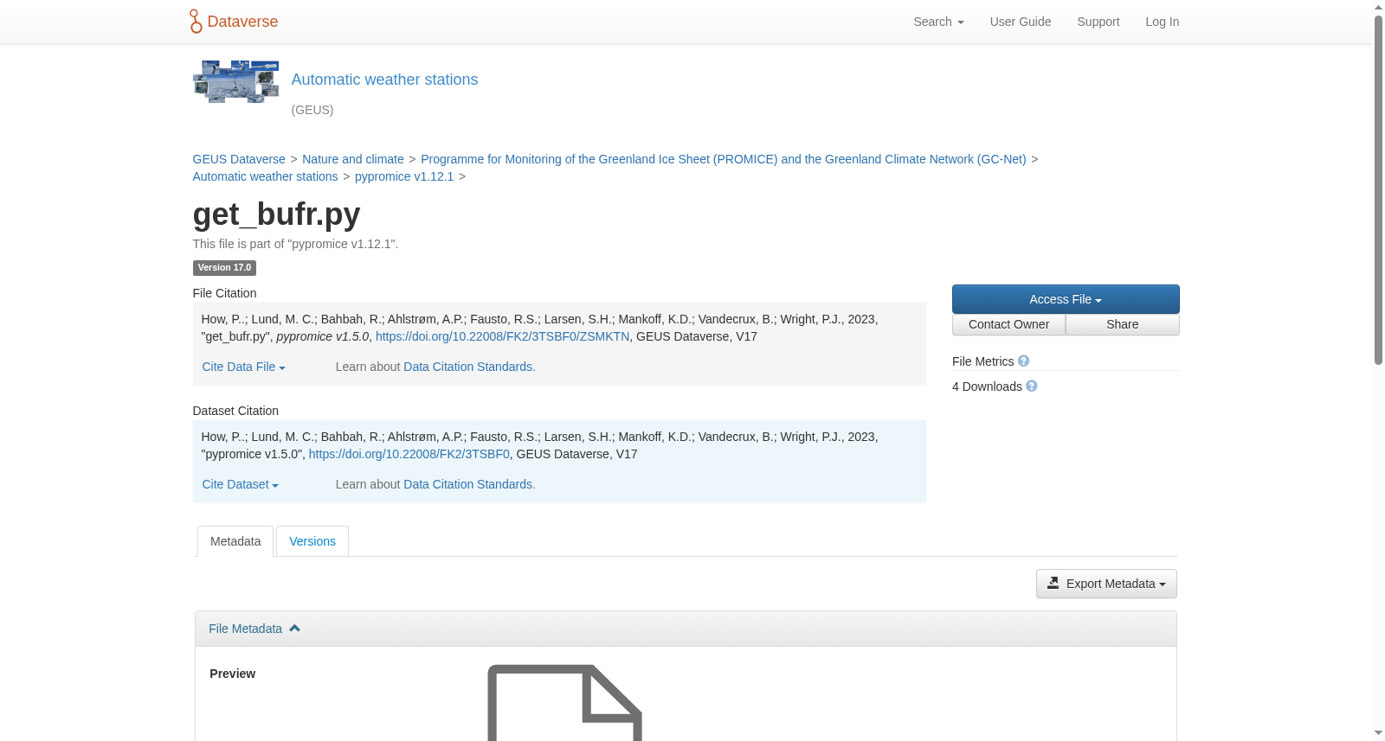Open pypromice v1.12.1 breadcrumb link
The image size is (1385, 741).
click(x=404, y=176)
